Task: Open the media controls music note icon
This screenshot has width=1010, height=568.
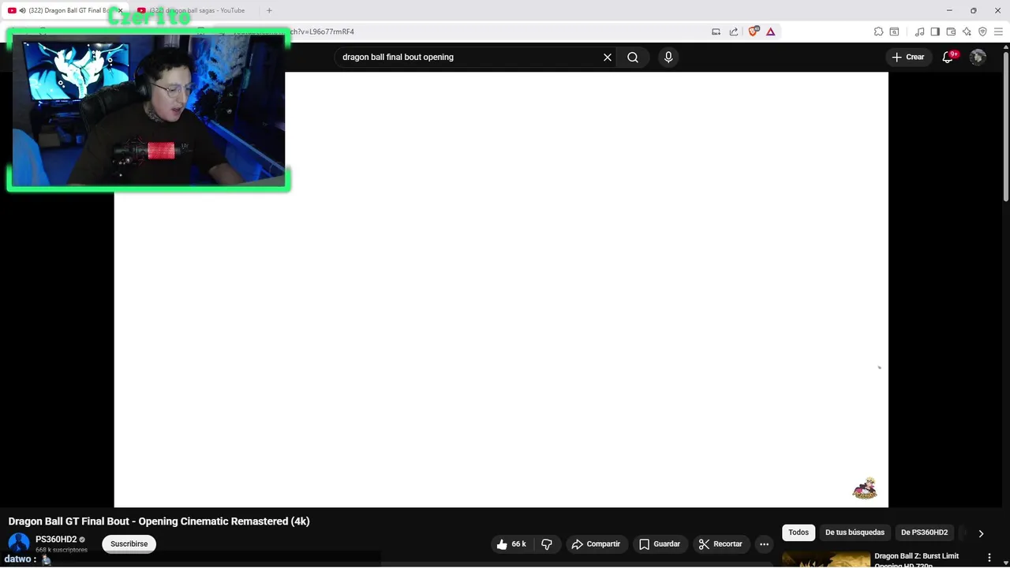Action: click(919, 32)
